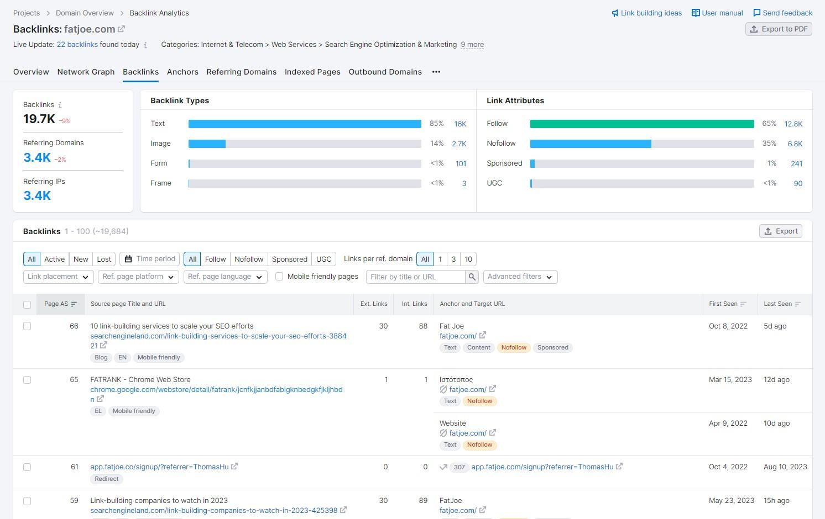Open external icon for Website anchor target
Image resolution: width=825 pixels, height=519 pixels.
click(493, 432)
